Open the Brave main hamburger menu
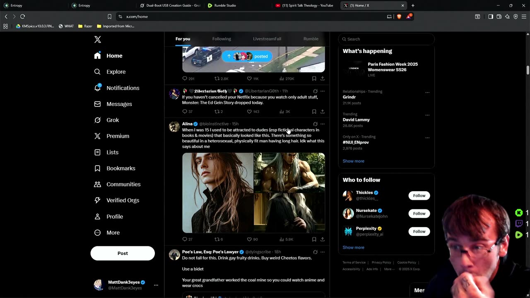530x298 pixels. (524, 17)
